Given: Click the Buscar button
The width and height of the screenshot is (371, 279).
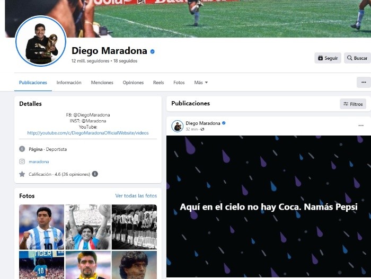Looking at the screenshot, I should coord(357,58).
